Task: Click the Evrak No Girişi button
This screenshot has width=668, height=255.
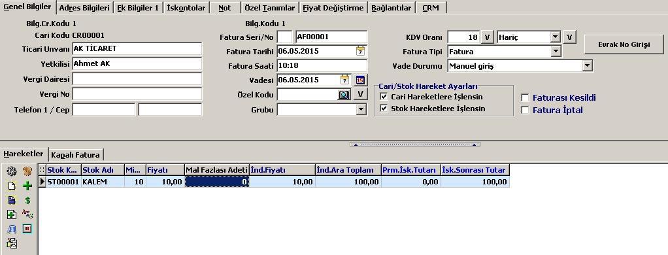Action: coord(624,44)
